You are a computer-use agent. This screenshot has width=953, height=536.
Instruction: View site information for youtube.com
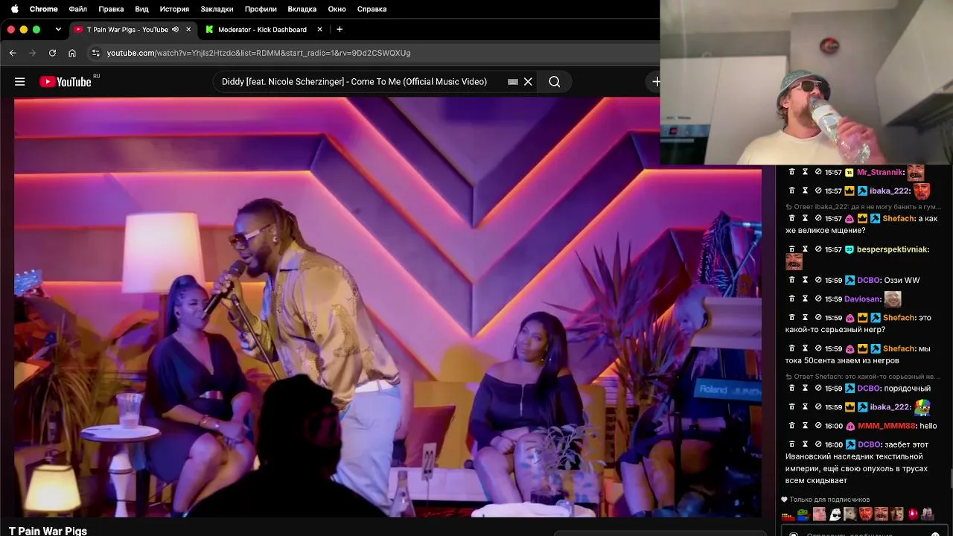95,53
